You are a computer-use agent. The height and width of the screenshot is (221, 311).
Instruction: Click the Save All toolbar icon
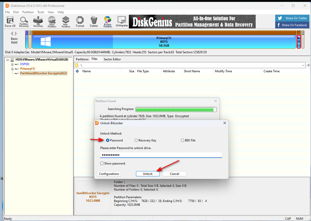pyautogui.click(x=10, y=22)
